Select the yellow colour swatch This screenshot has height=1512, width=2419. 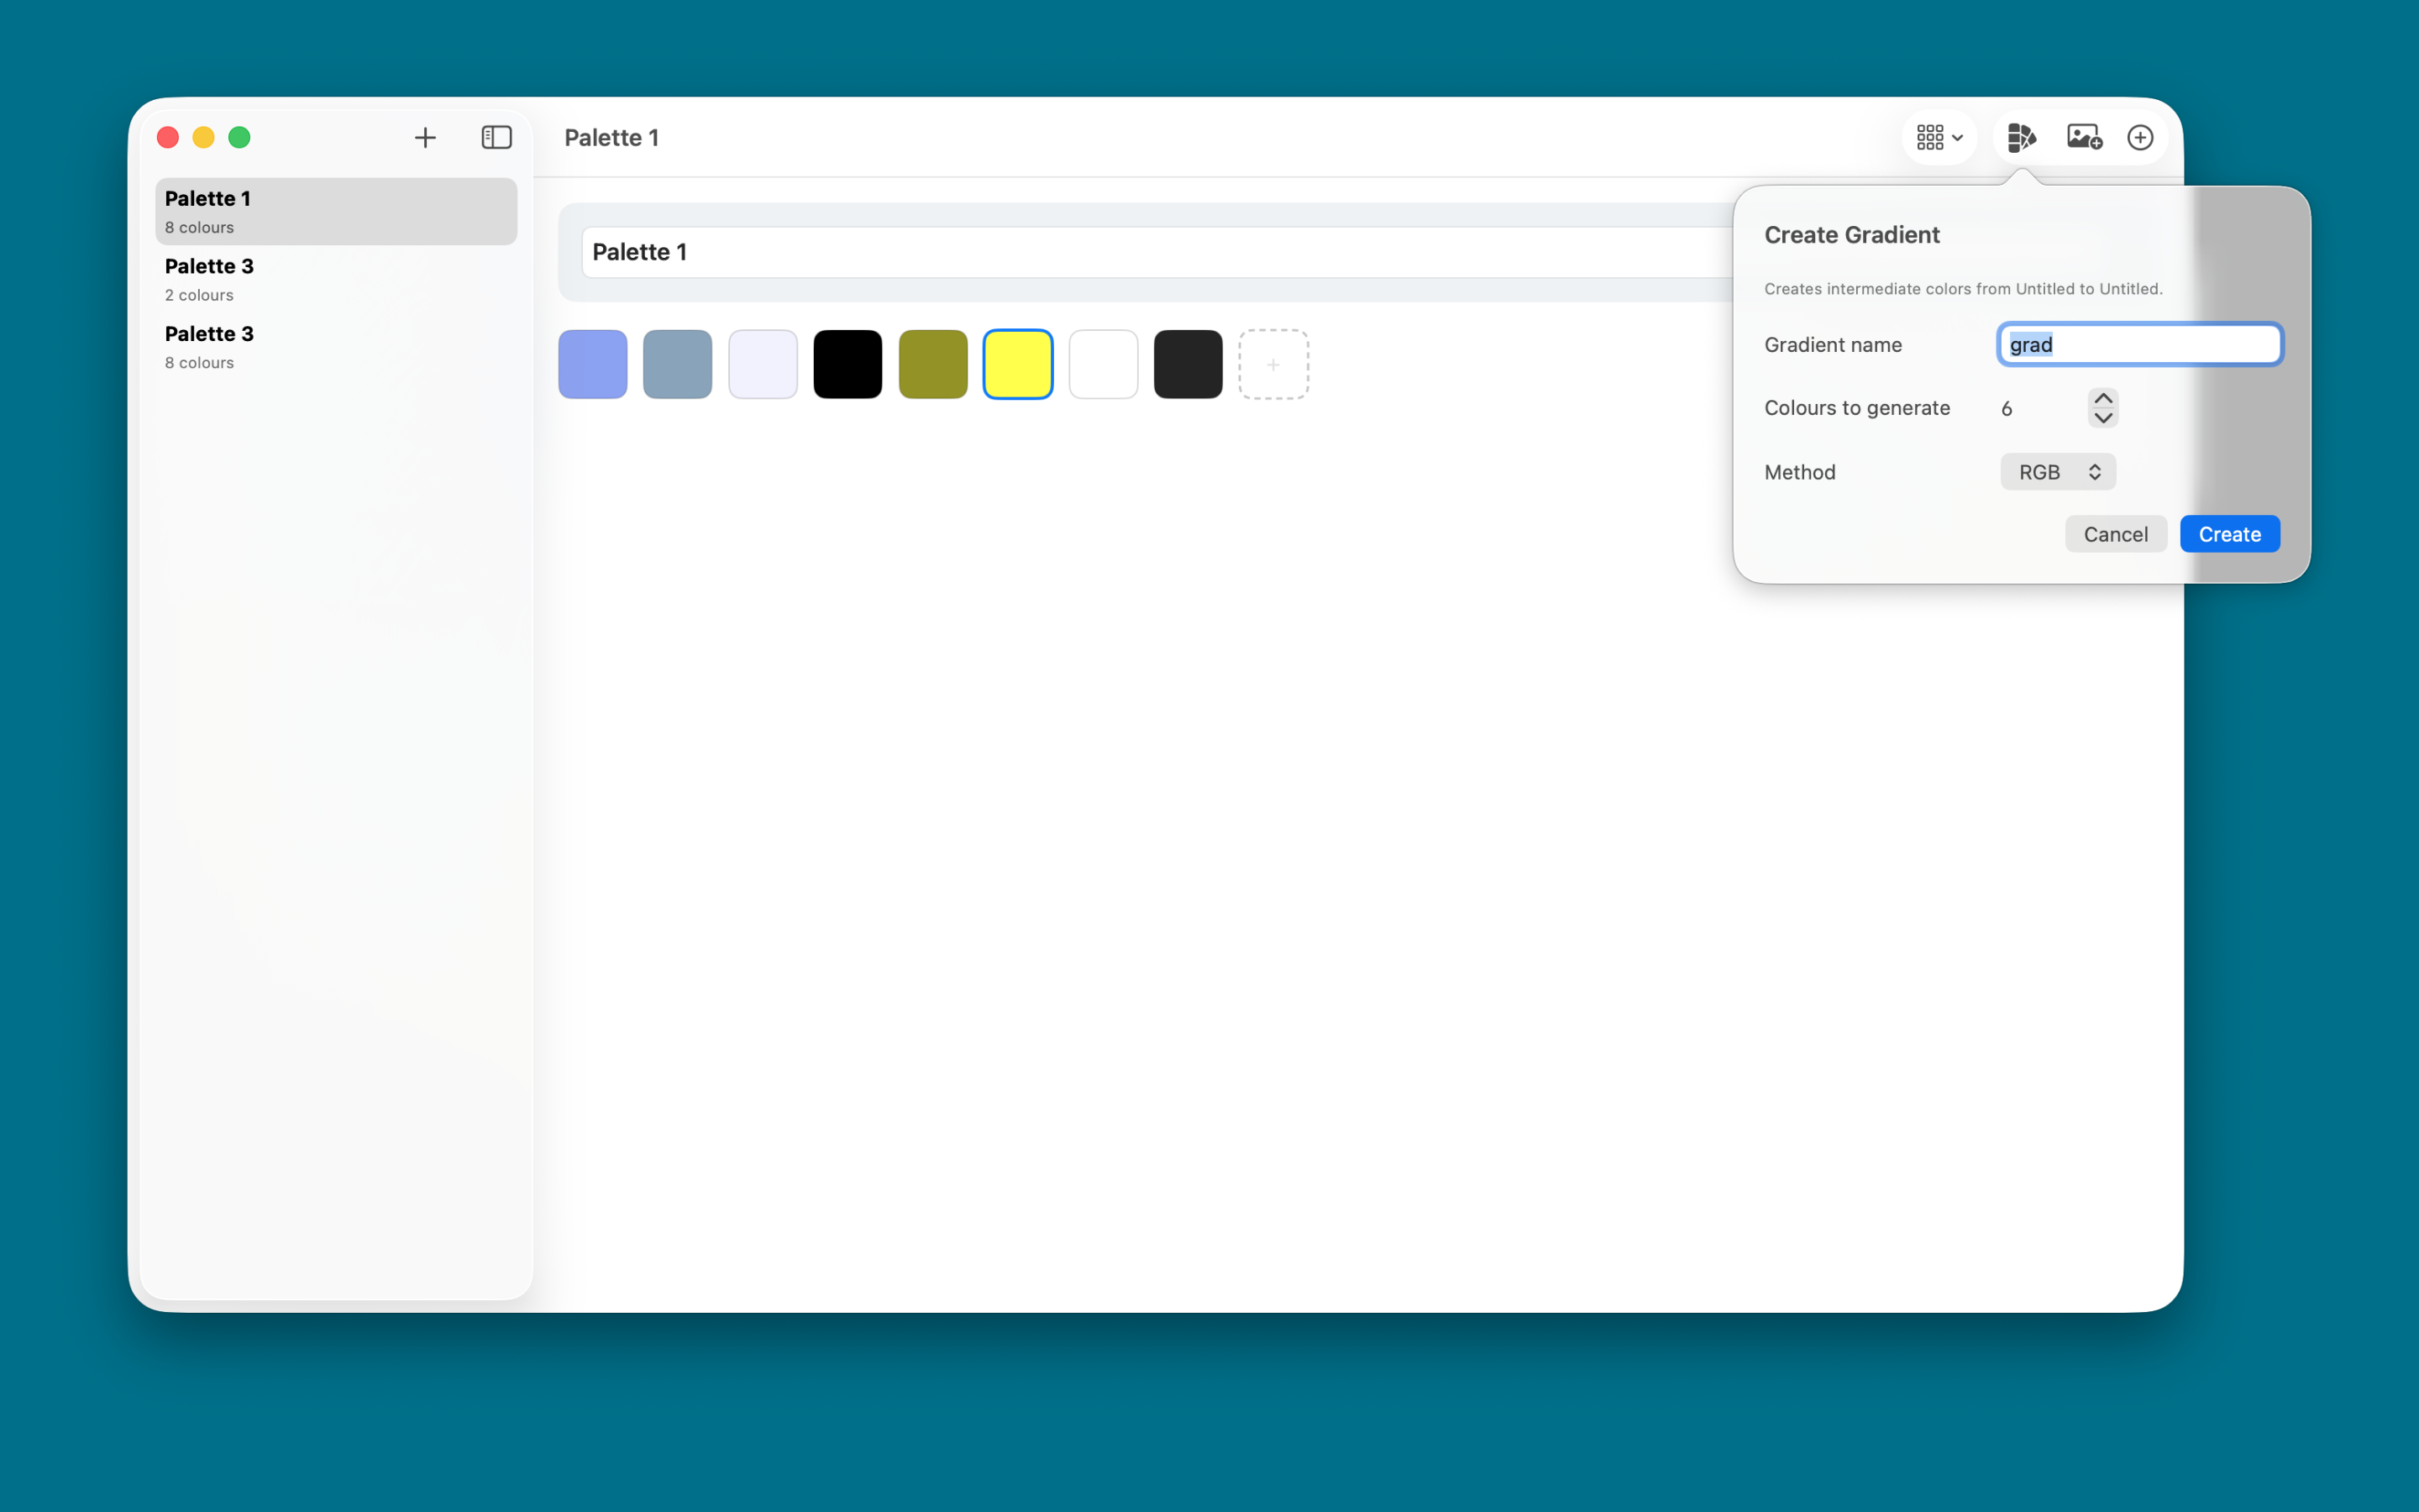pyautogui.click(x=1016, y=364)
